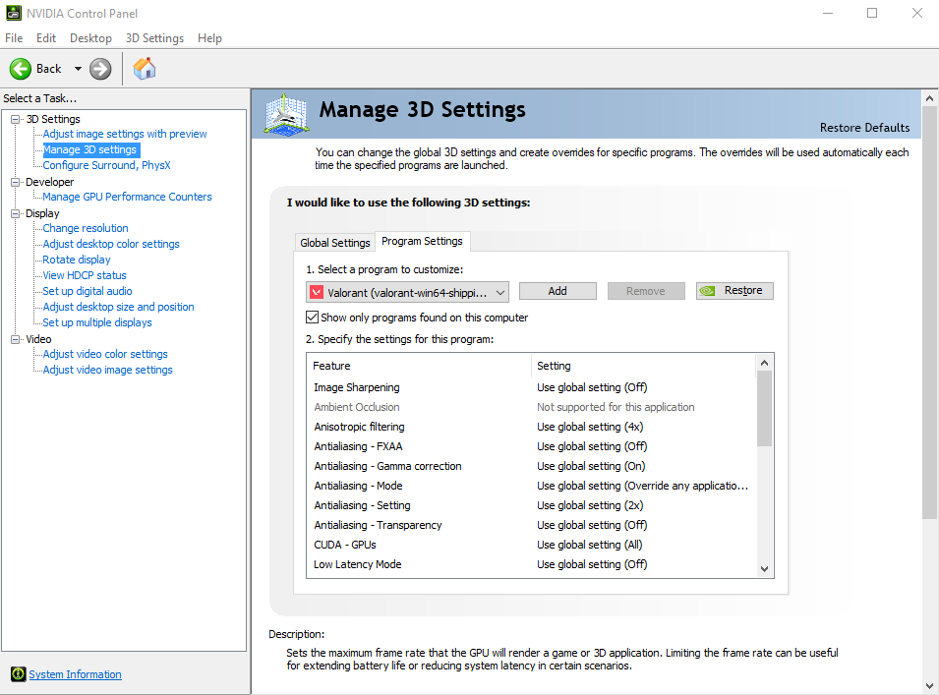Click the NVIDIA logo on the Restore button
The image size is (939, 695).
[x=708, y=291]
